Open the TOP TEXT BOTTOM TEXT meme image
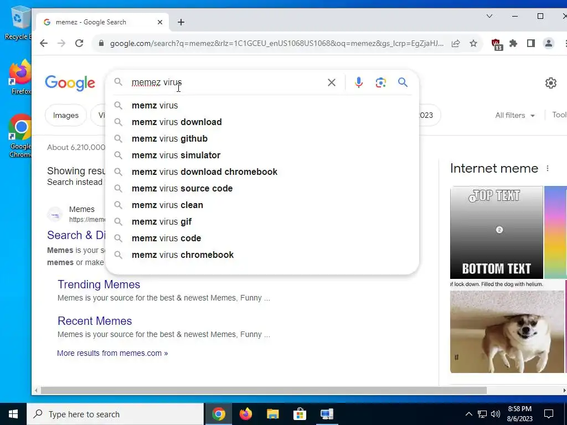 (x=497, y=232)
